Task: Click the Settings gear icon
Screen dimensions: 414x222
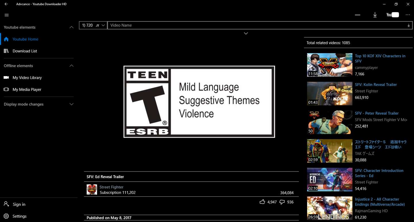Action: click(x=6, y=216)
